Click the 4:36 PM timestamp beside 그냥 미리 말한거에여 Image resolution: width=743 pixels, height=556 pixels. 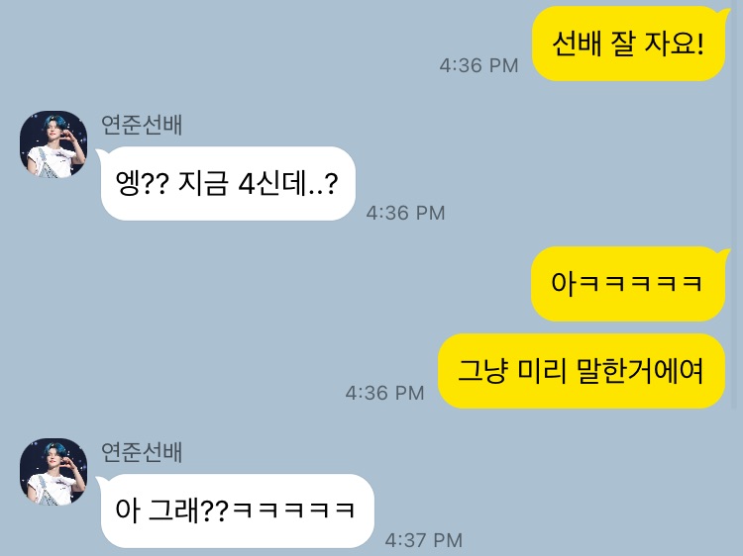point(384,393)
